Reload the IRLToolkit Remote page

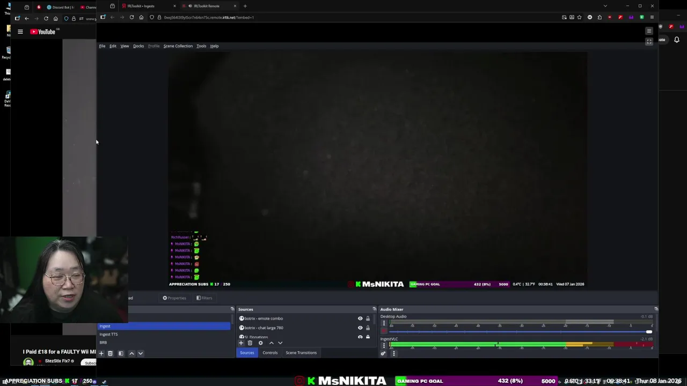[131, 17]
